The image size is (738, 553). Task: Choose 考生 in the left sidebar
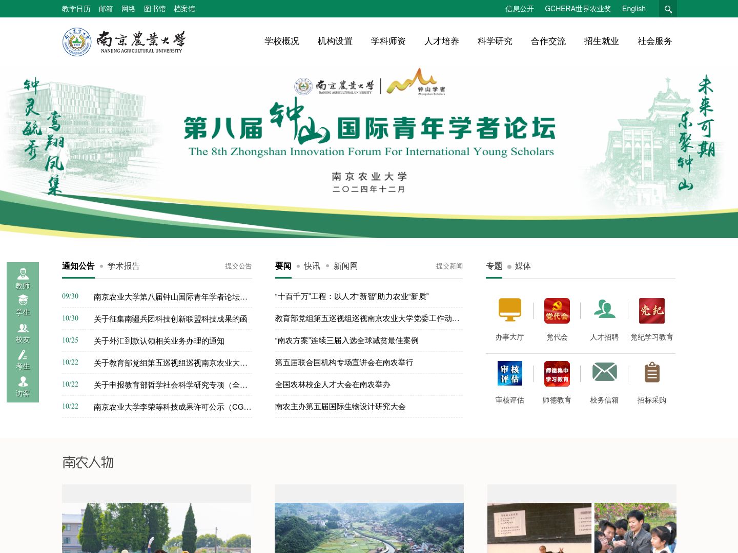[x=23, y=360]
